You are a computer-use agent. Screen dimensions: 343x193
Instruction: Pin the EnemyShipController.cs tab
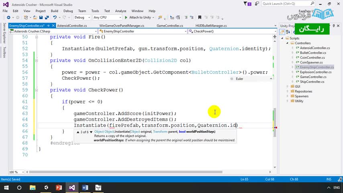pos(48,26)
